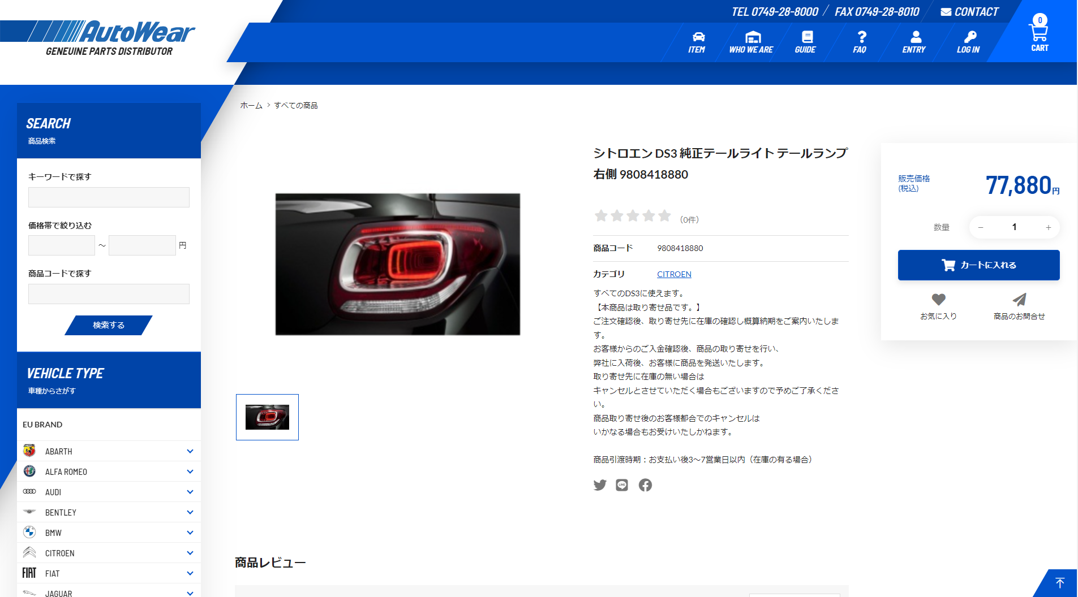Click the five-star rating display

[633, 216]
